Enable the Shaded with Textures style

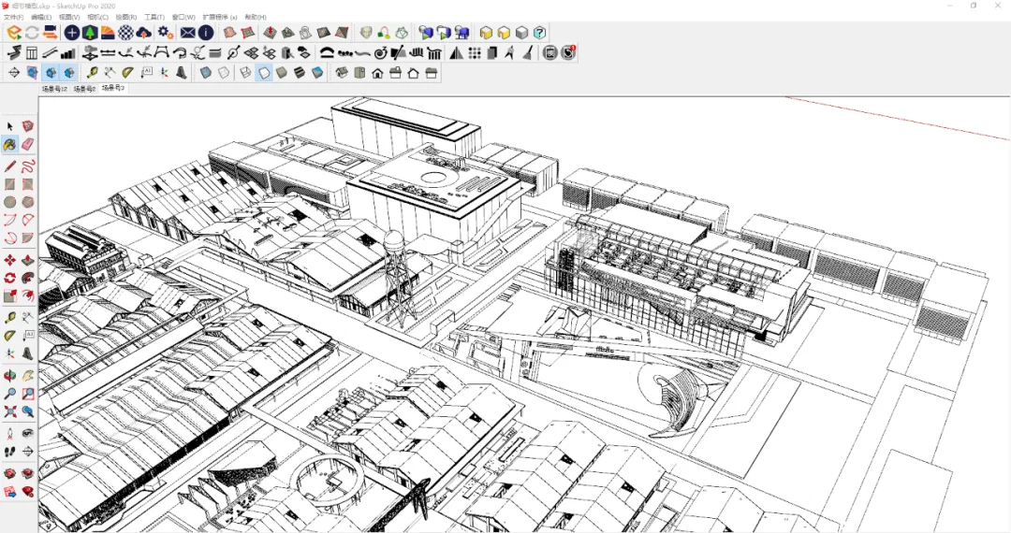click(x=300, y=73)
